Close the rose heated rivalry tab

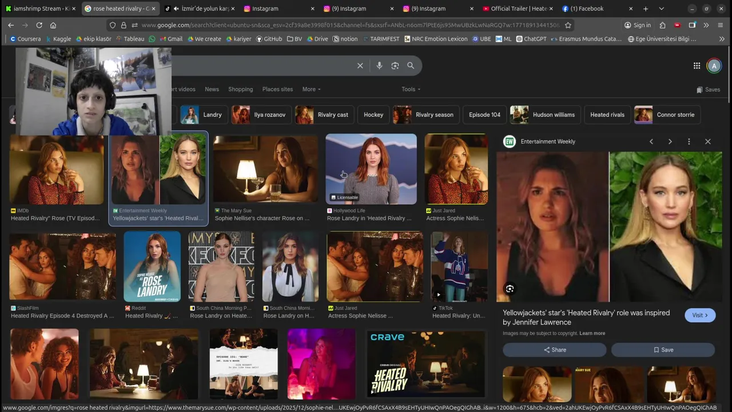pyautogui.click(x=153, y=9)
